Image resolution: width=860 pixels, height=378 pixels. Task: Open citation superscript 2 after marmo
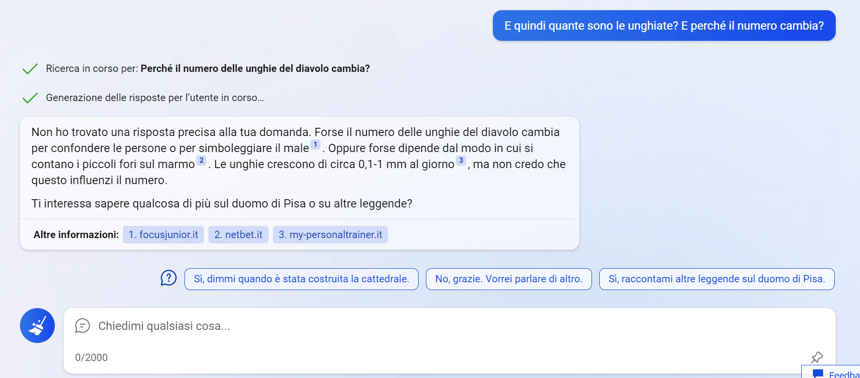(x=202, y=160)
